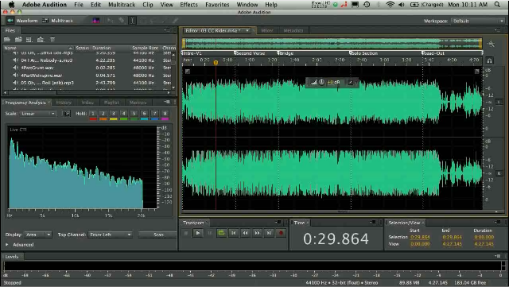Switch to Multitrack view
Image resolution: width=509 pixels, height=287 pixels.
pos(57,21)
